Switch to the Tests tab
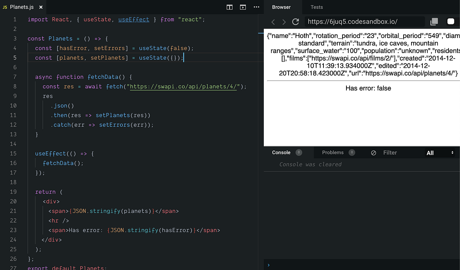 coord(317,7)
